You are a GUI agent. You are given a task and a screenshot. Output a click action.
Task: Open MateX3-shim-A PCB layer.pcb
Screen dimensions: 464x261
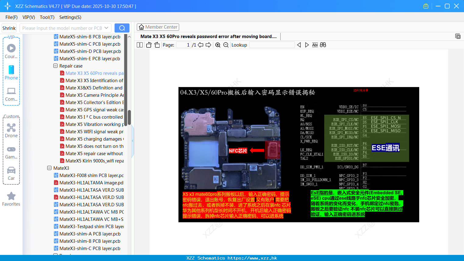click(87, 234)
